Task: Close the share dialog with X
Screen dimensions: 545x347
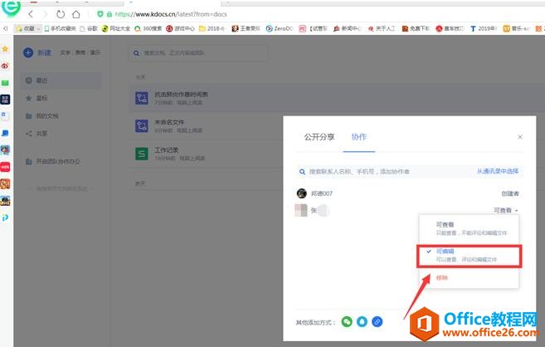Action: pos(520,136)
